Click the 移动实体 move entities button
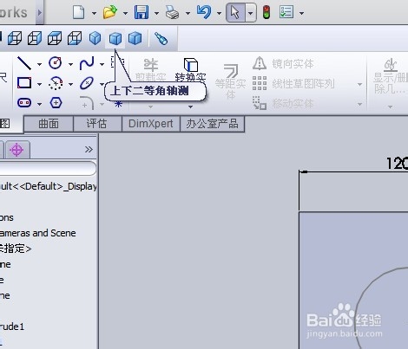The image size is (408, 349). click(x=283, y=103)
